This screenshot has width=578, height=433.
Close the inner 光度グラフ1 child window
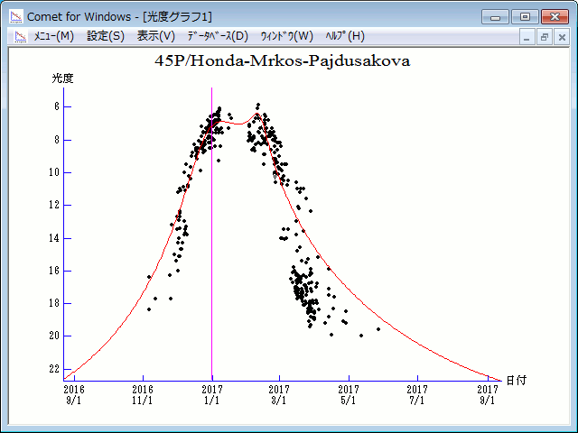pos(562,37)
